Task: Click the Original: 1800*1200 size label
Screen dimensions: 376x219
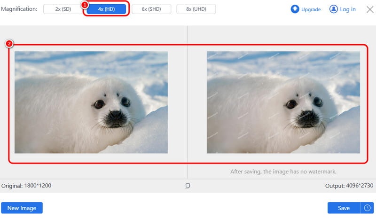Action: point(27,186)
